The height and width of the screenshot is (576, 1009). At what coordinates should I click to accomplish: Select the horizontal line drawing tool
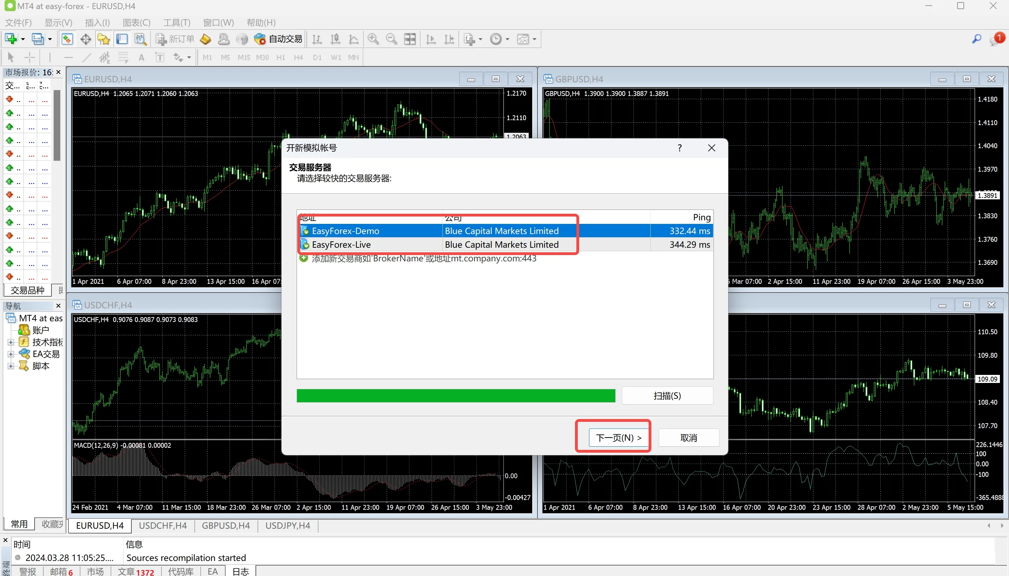coord(68,58)
